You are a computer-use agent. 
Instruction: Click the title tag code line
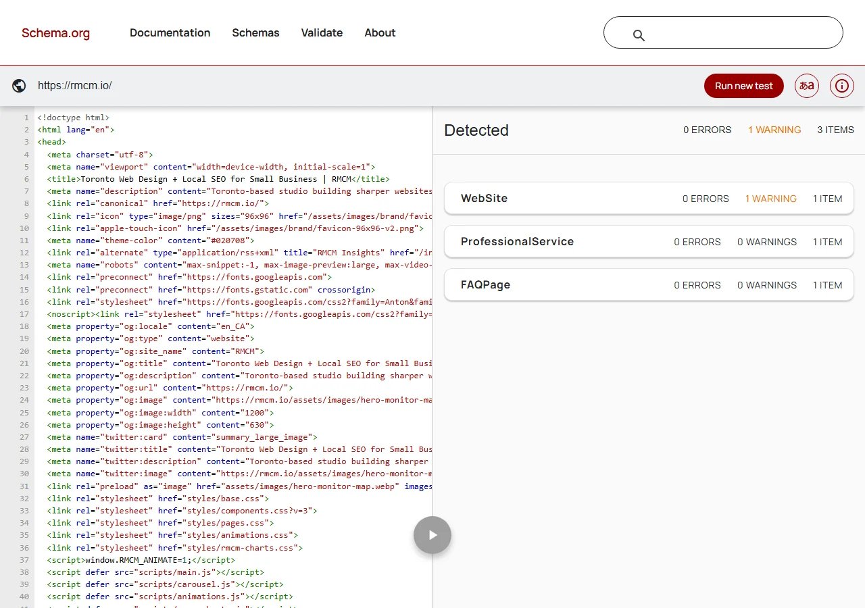pyautogui.click(x=218, y=179)
